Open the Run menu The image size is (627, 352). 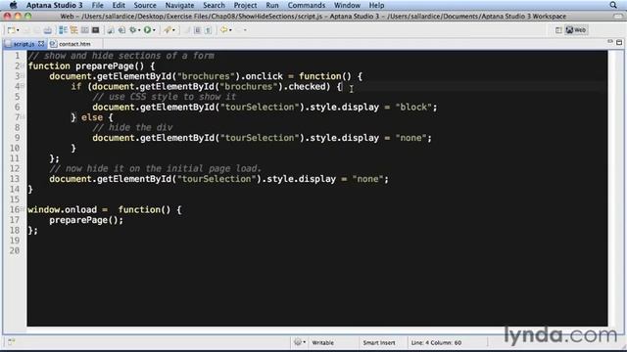272,5
